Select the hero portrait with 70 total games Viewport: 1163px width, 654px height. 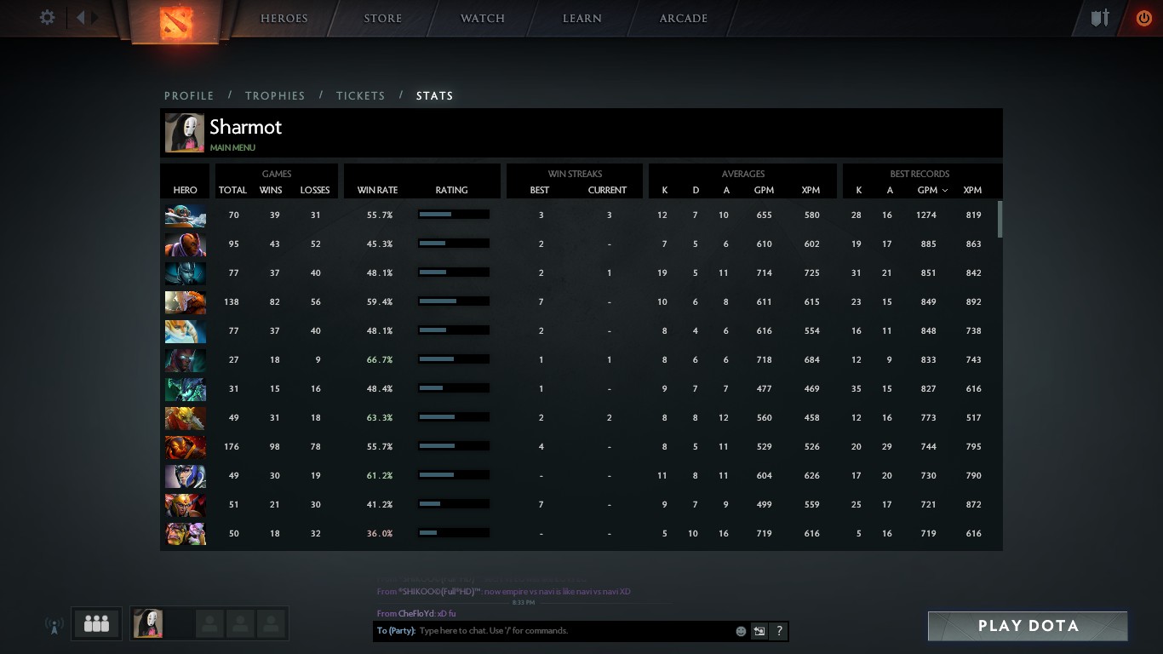point(185,215)
